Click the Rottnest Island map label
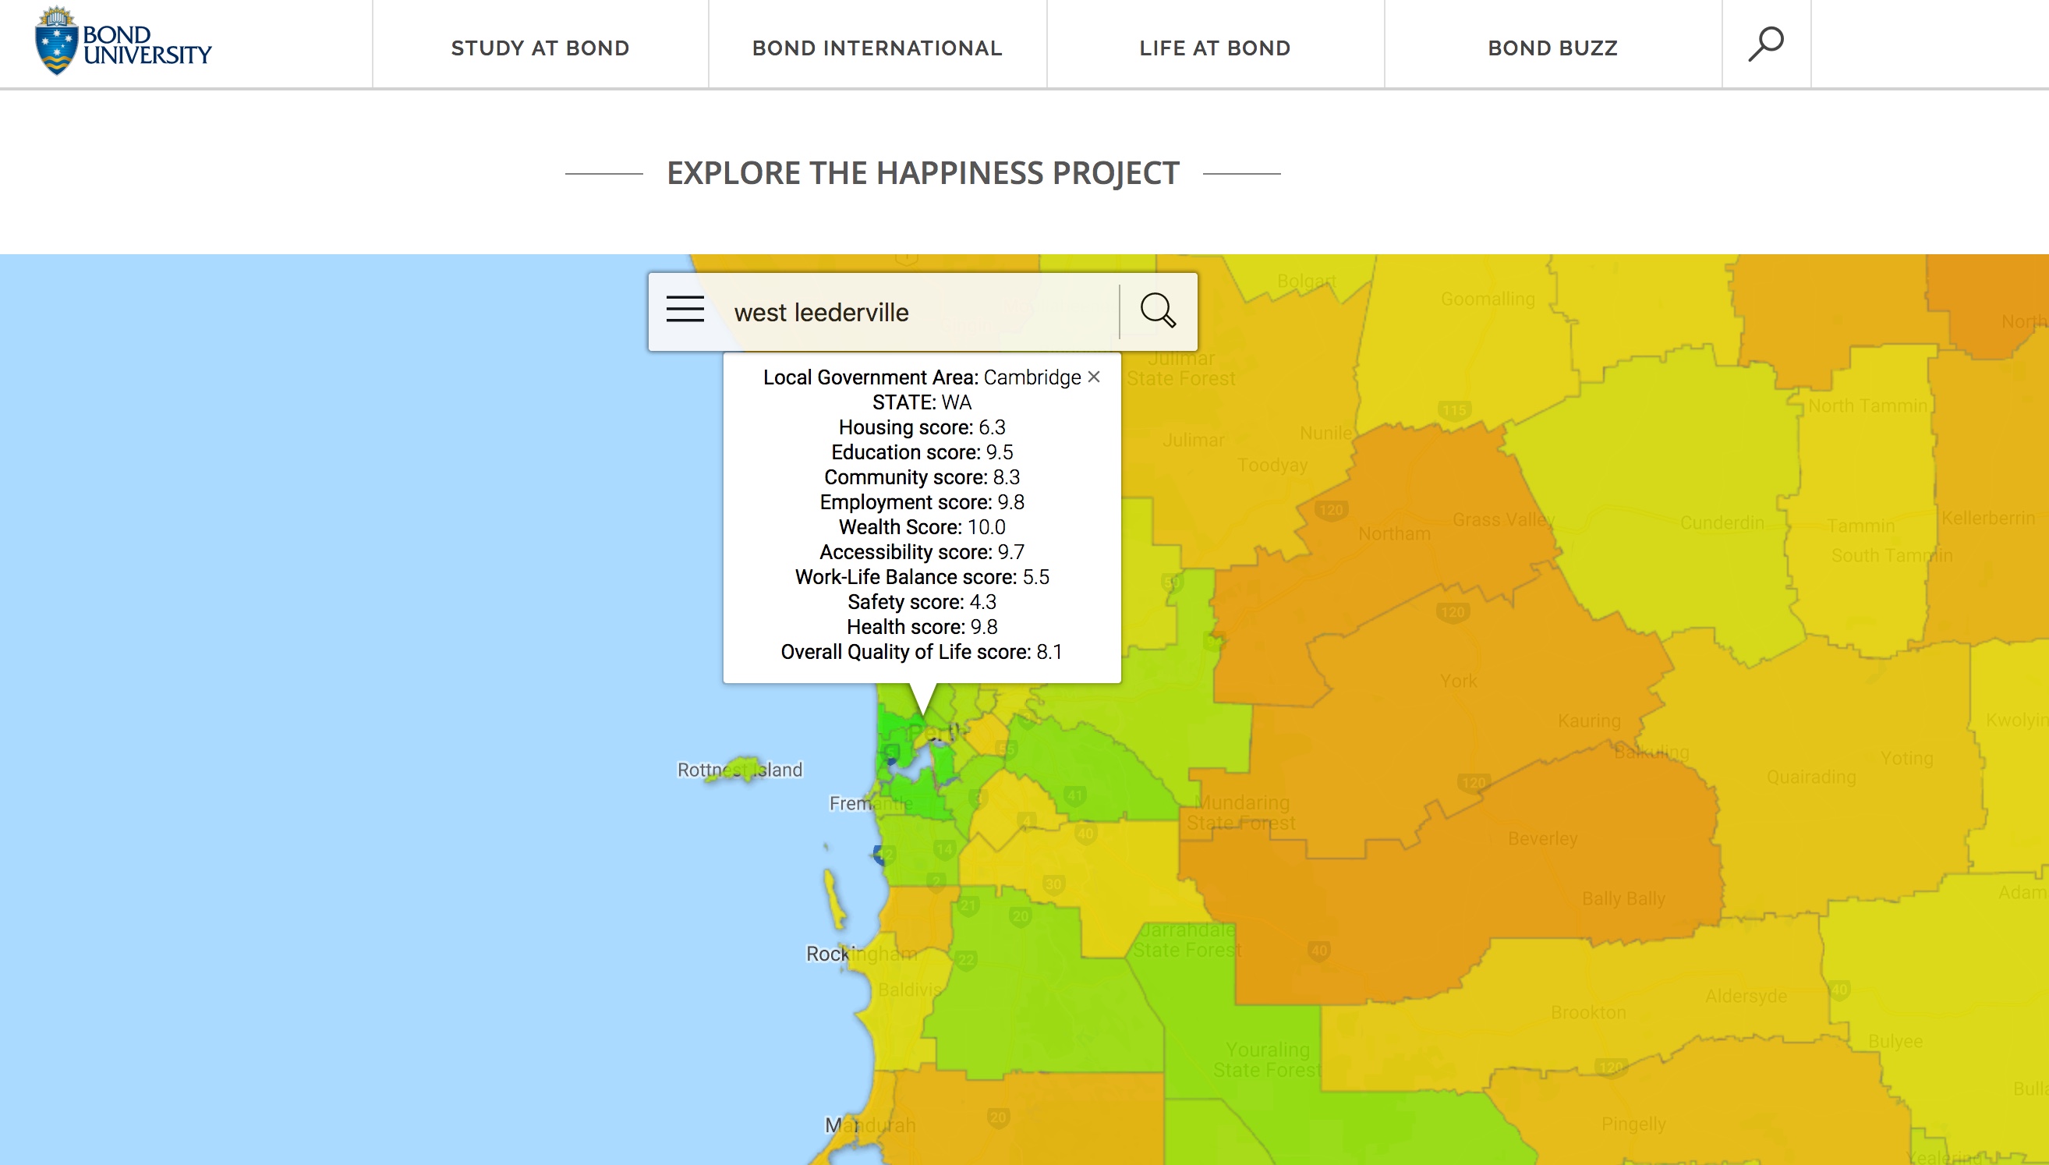This screenshot has height=1165, width=2049. click(739, 770)
